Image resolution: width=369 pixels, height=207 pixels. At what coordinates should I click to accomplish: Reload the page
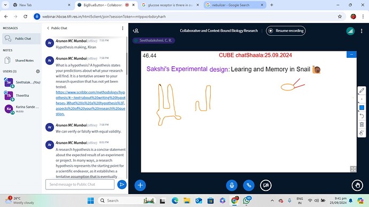point(26,17)
